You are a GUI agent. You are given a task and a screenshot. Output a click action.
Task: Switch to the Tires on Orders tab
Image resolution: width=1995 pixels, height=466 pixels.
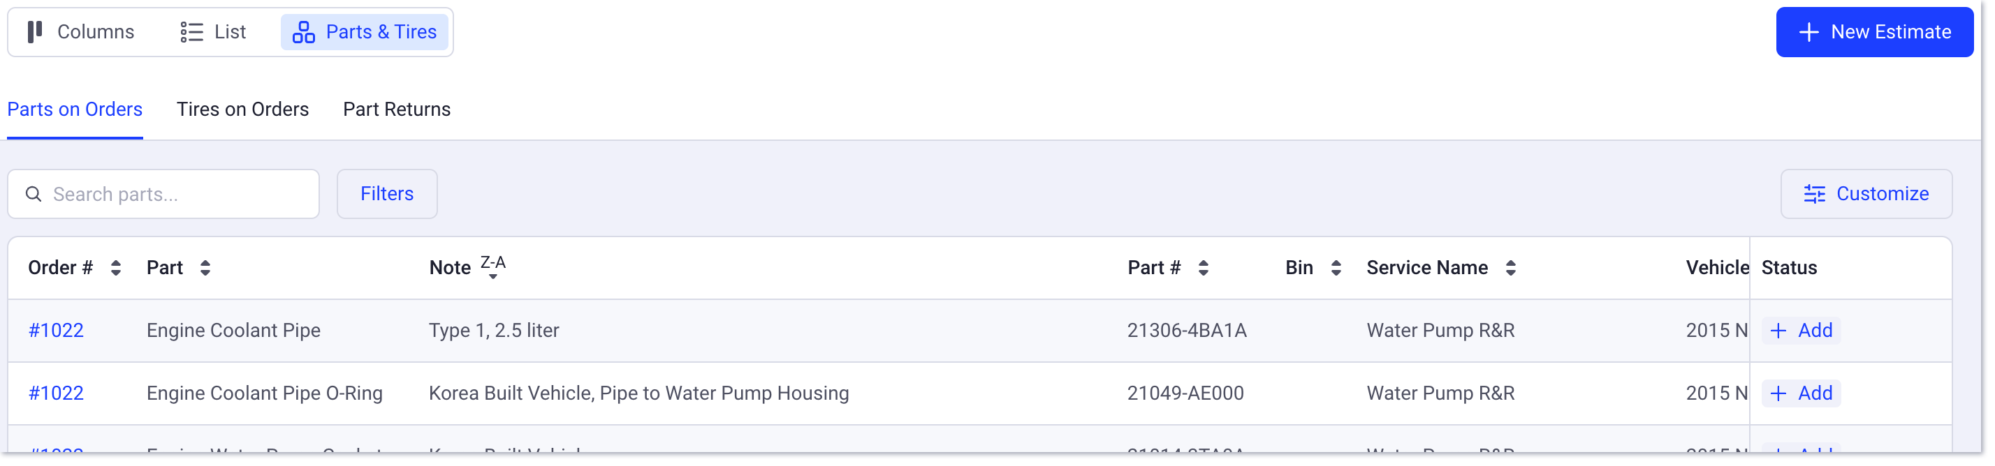point(242,109)
